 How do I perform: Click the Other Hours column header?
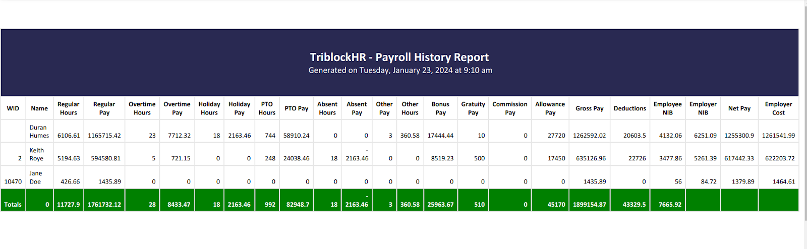pyautogui.click(x=410, y=108)
